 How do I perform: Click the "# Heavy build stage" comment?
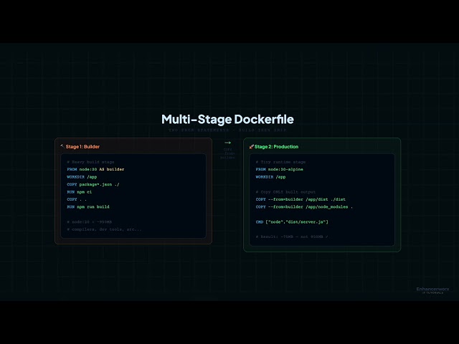[90, 162]
